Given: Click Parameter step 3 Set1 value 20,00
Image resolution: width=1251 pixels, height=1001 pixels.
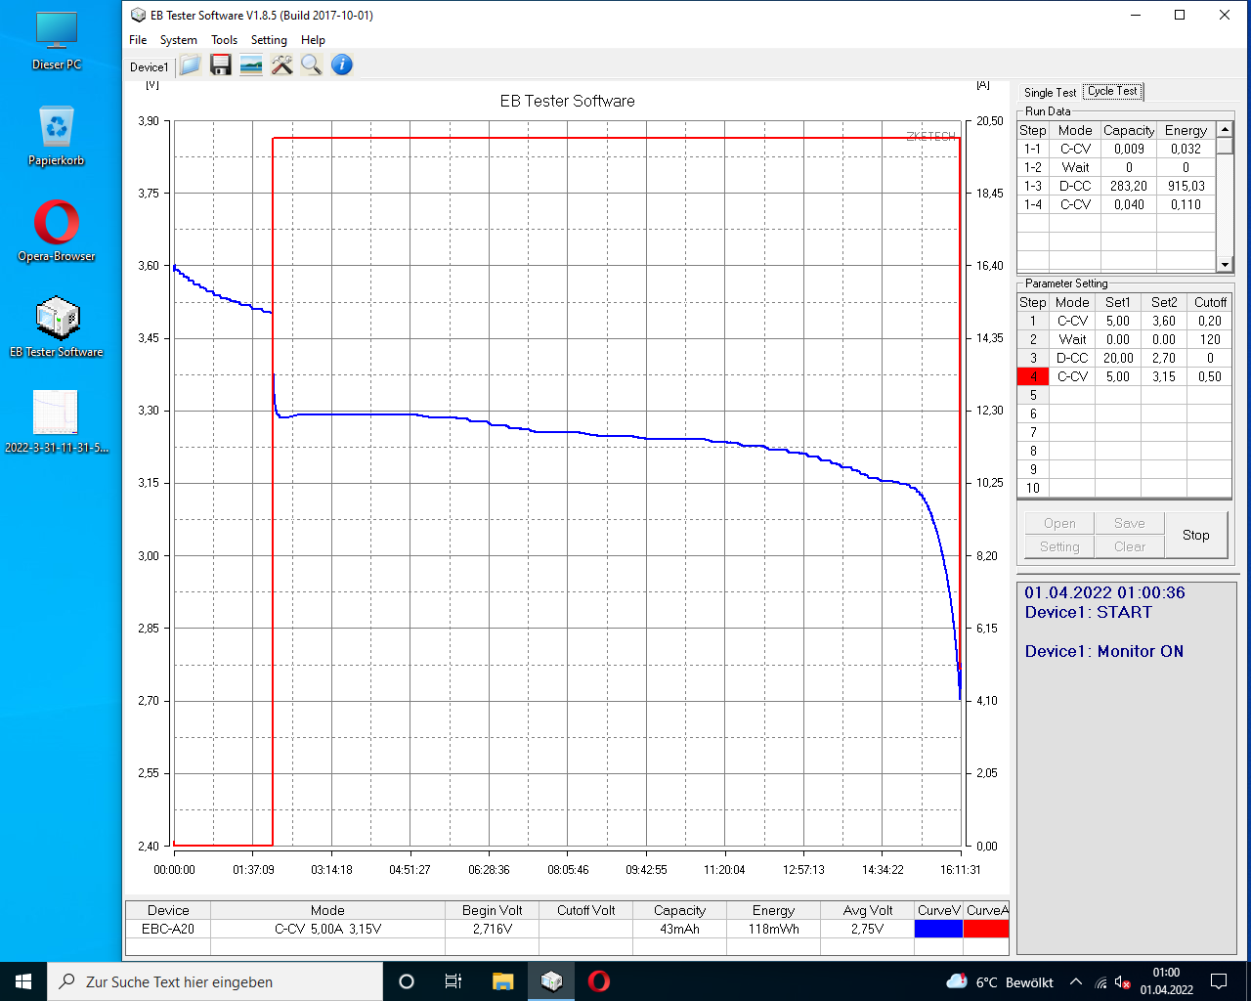Looking at the screenshot, I should pyautogui.click(x=1118, y=358).
